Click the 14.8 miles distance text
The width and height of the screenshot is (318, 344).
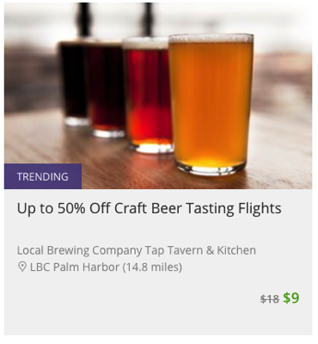[x=152, y=267]
